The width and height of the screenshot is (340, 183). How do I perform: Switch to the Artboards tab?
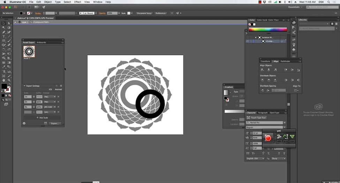point(41,42)
